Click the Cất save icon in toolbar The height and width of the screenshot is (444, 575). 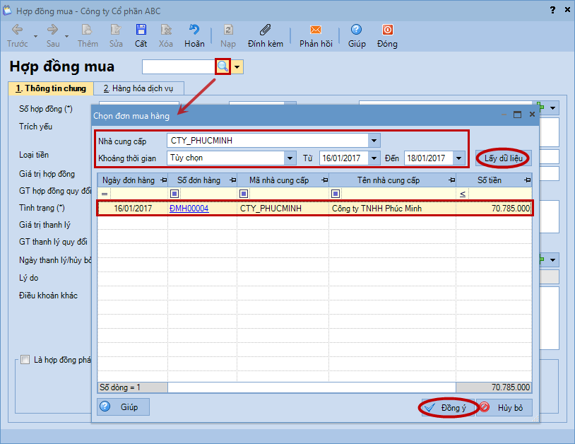click(141, 30)
